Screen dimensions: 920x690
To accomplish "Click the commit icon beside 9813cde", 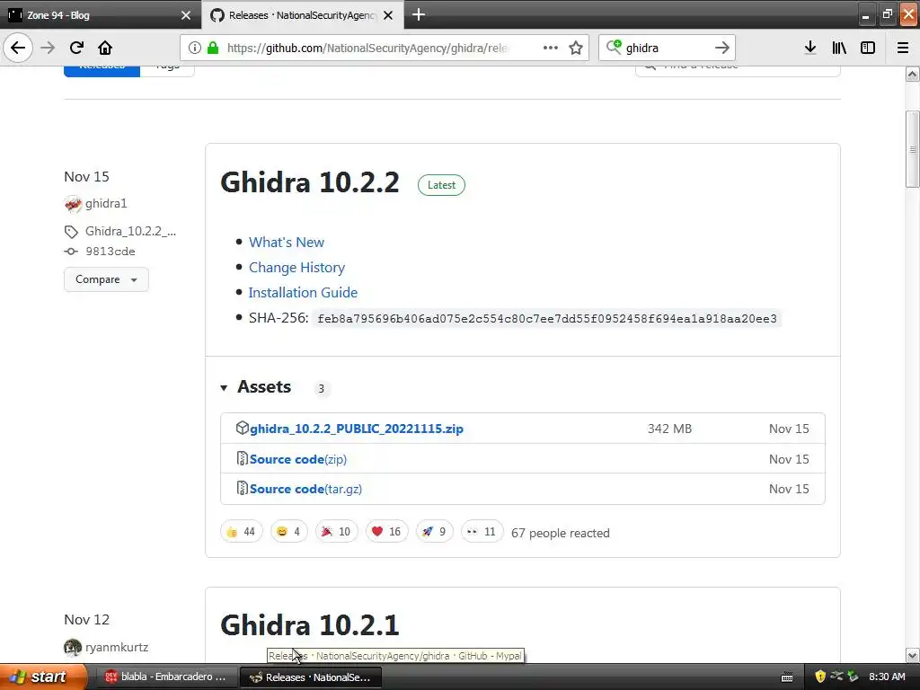I will click(x=71, y=252).
